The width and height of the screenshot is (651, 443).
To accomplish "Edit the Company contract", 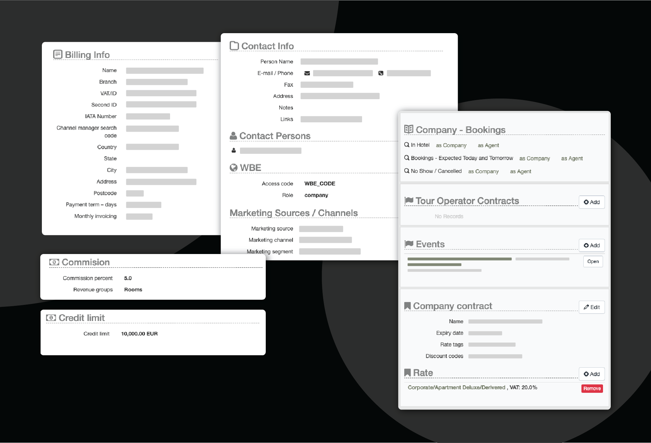I will (591, 307).
